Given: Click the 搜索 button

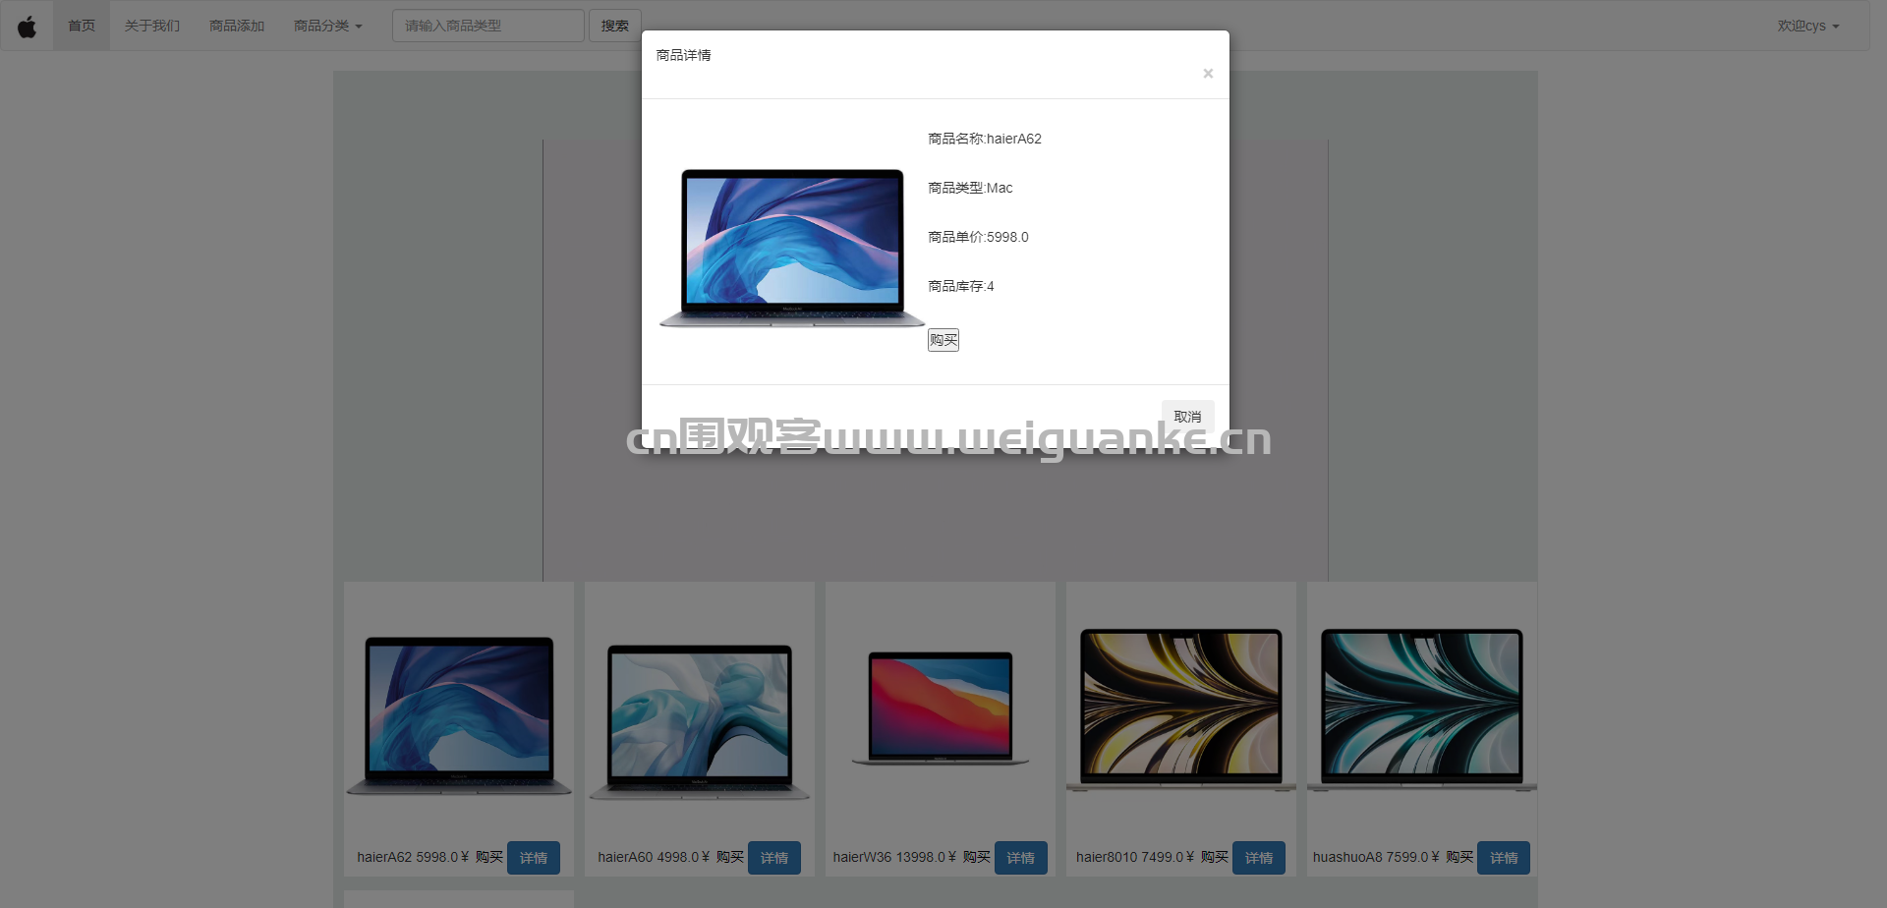Looking at the screenshot, I should [615, 26].
